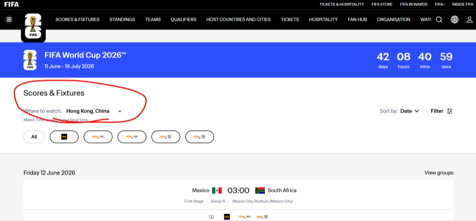Click the Friday 12 June 2026 heading

point(50,173)
